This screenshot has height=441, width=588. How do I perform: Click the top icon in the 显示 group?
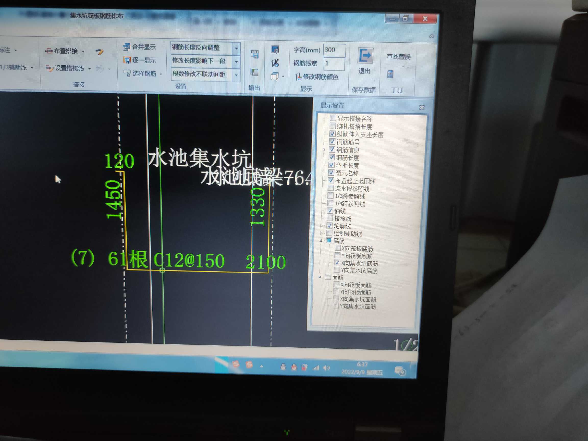click(x=275, y=50)
